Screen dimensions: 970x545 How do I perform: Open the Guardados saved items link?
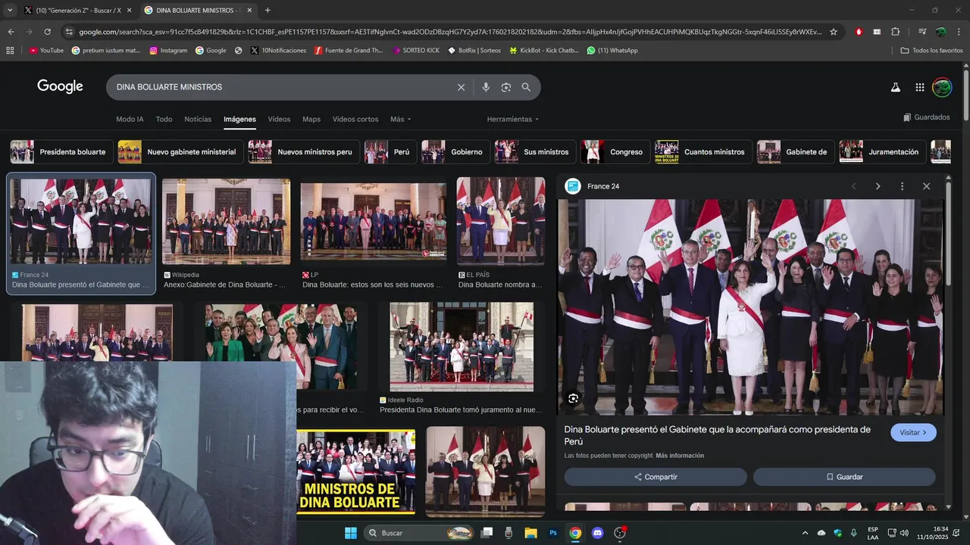pyautogui.click(x=926, y=117)
